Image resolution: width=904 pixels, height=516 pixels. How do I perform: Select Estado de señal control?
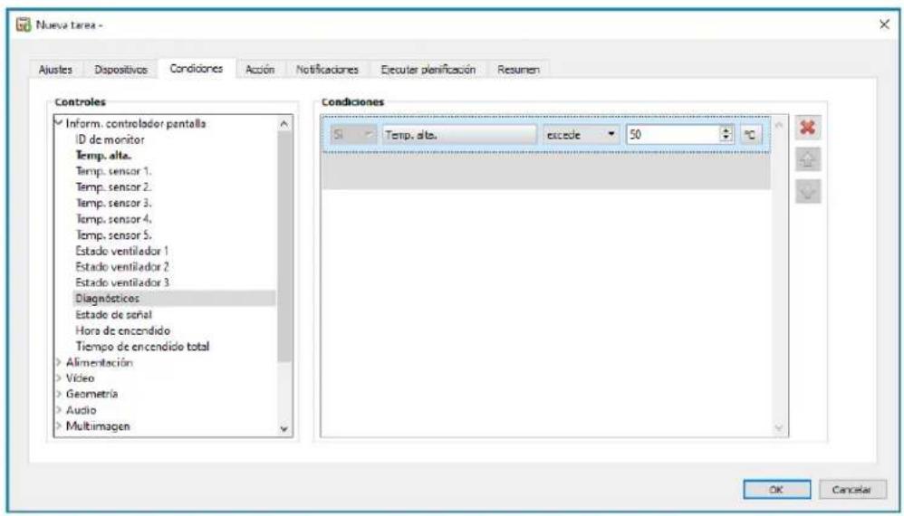click(x=113, y=314)
